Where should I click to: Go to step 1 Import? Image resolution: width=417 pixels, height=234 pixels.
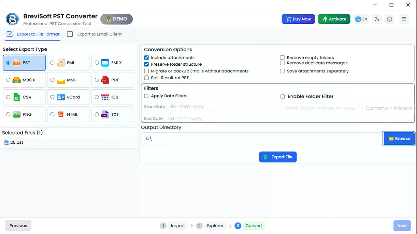(173, 226)
